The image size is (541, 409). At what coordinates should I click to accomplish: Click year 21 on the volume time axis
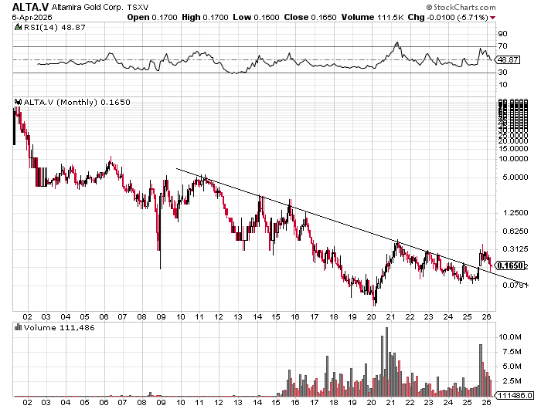pyautogui.click(x=390, y=402)
